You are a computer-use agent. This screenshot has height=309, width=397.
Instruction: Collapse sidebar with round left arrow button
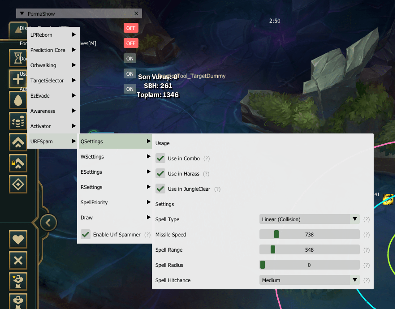tap(48, 223)
